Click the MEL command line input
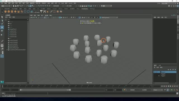The image size is (179, 101). [26, 93]
